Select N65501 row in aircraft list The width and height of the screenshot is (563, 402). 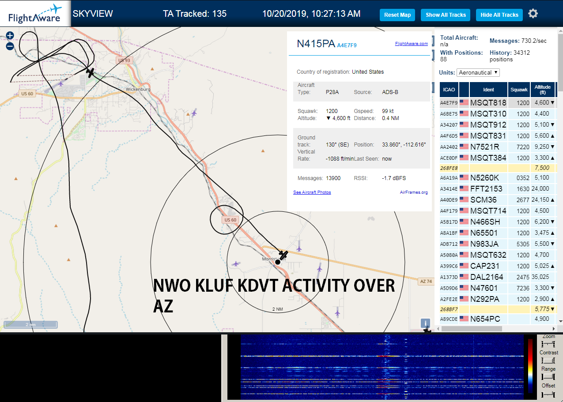point(497,233)
